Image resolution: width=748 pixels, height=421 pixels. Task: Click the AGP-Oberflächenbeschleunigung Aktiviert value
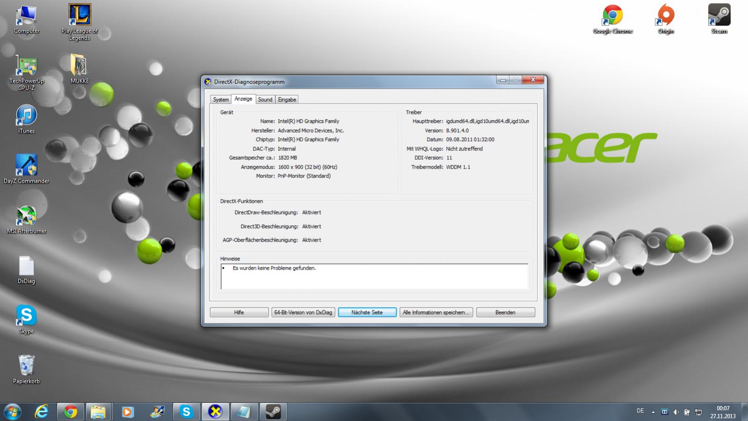(312, 240)
